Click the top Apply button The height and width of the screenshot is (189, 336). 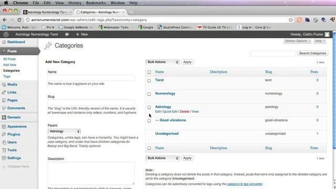187,62
